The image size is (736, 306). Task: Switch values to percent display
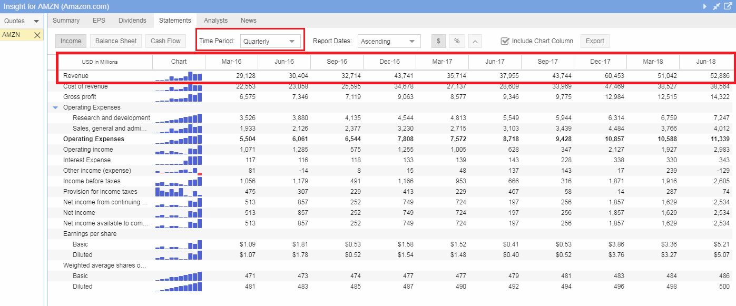point(457,41)
